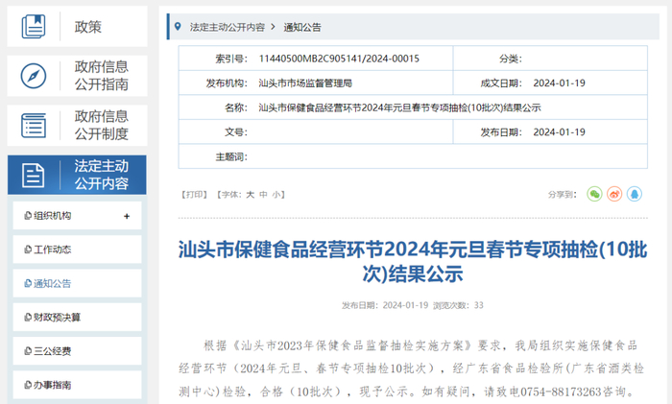Click 法定主动公开内容 breadcrumb link
The image size is (672, 404).
click(x=228, y=27)
